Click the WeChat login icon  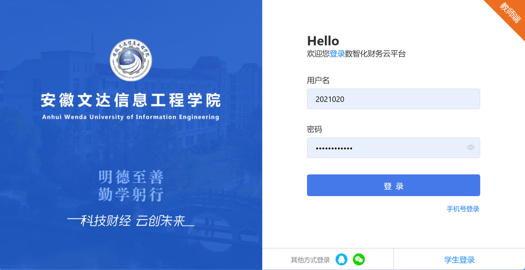(x=359, y=259)
